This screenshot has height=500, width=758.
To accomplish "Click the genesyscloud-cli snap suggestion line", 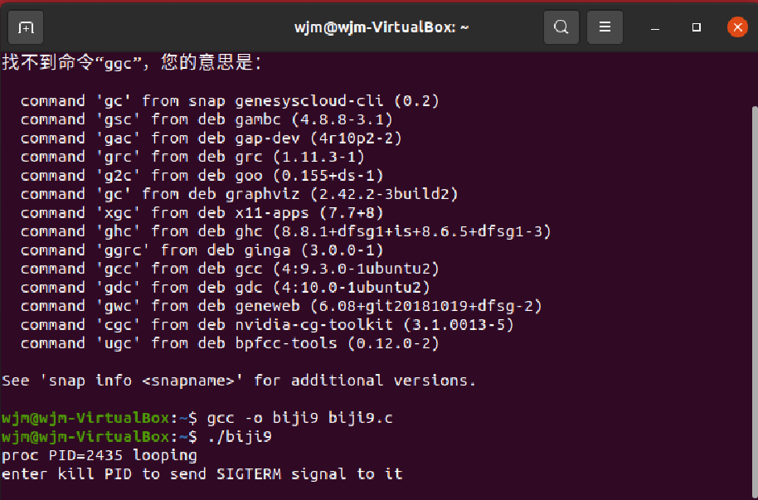I will [x=230, y=101].
